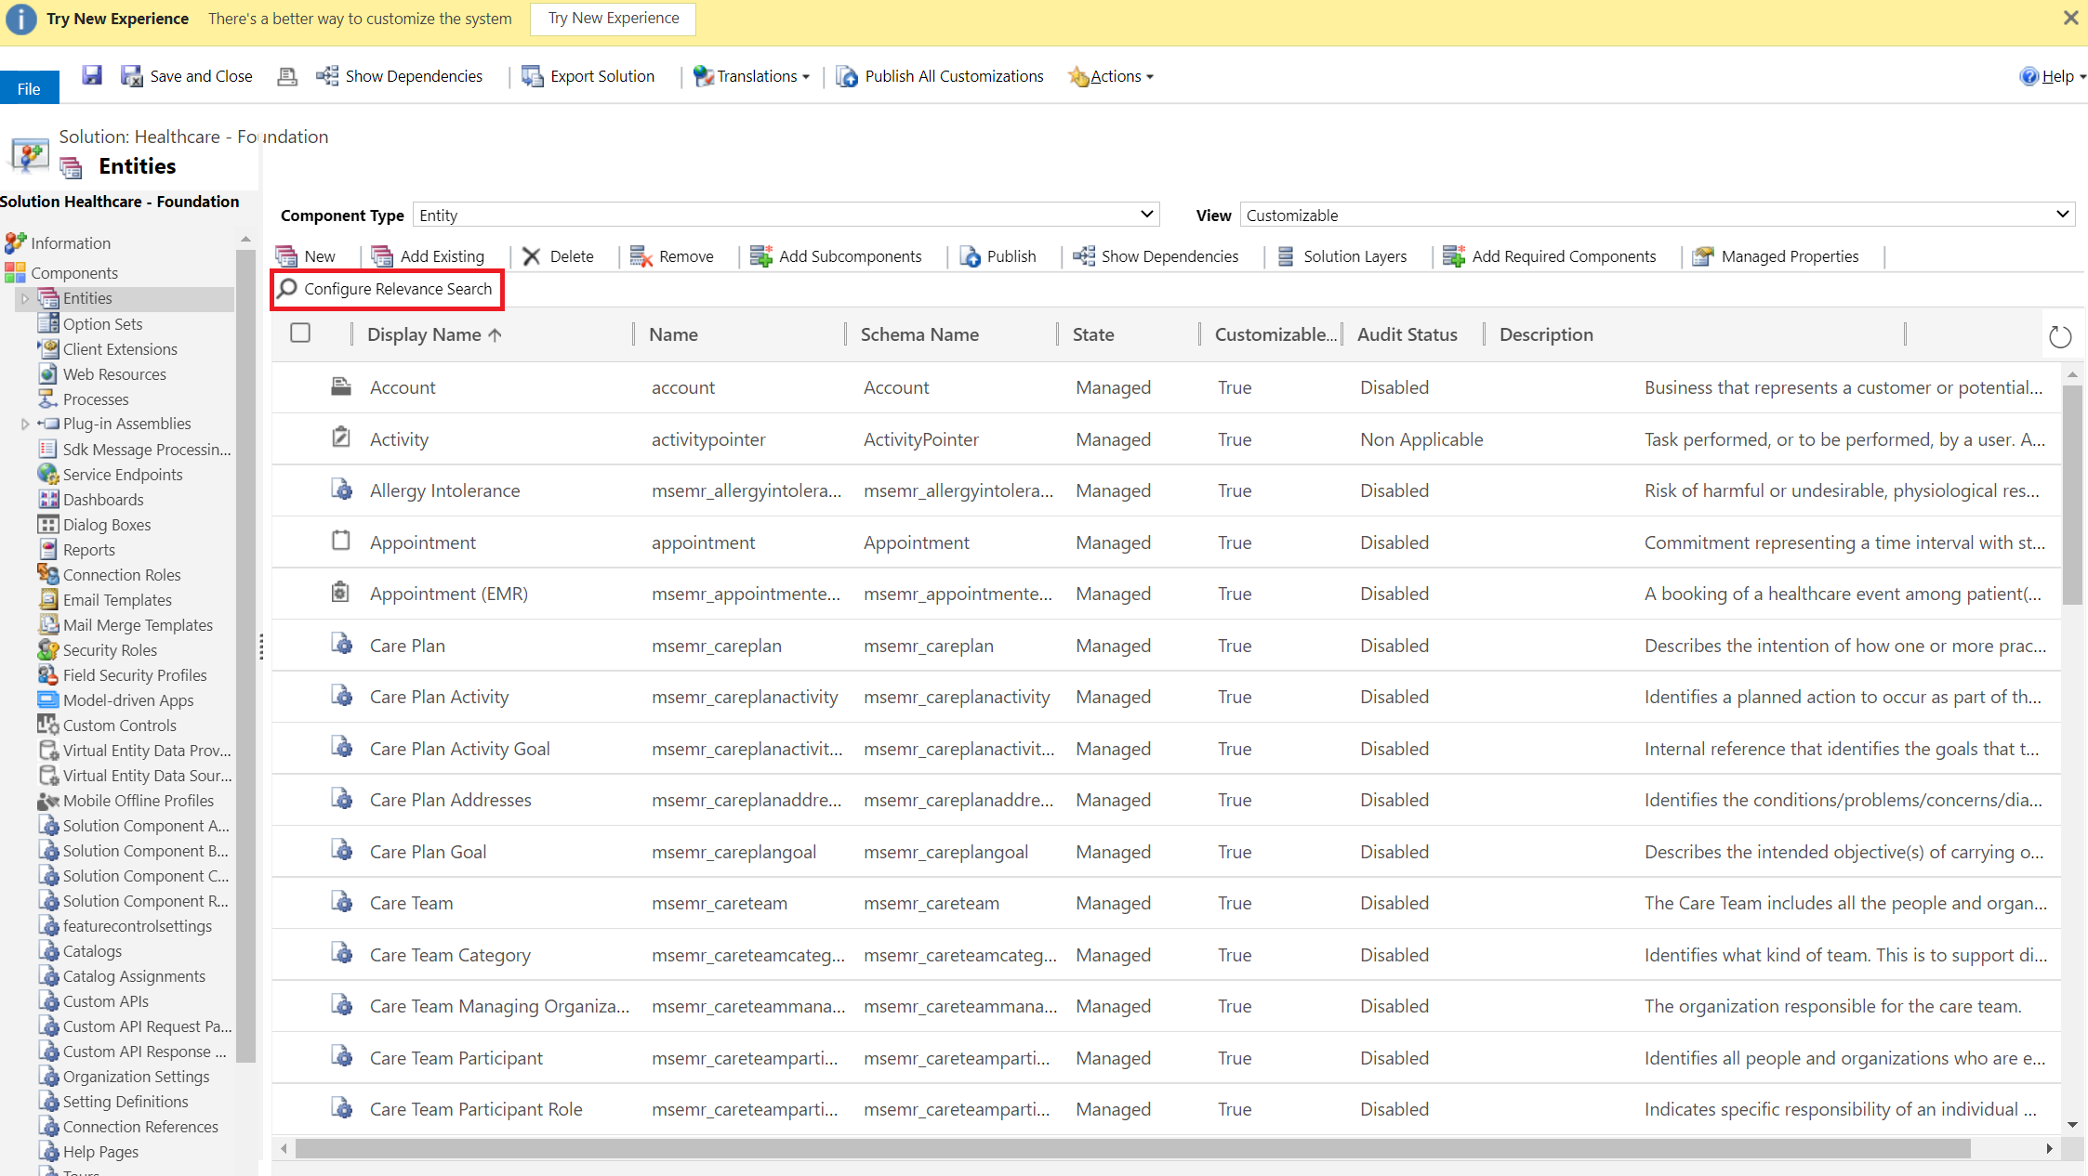Click the Care Plan entity link

click(x=406, y=645)
